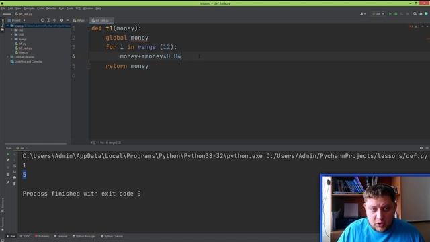Open Run panel settings gear on right
Viewport: 430px width, 242px height.
[421, 148]
